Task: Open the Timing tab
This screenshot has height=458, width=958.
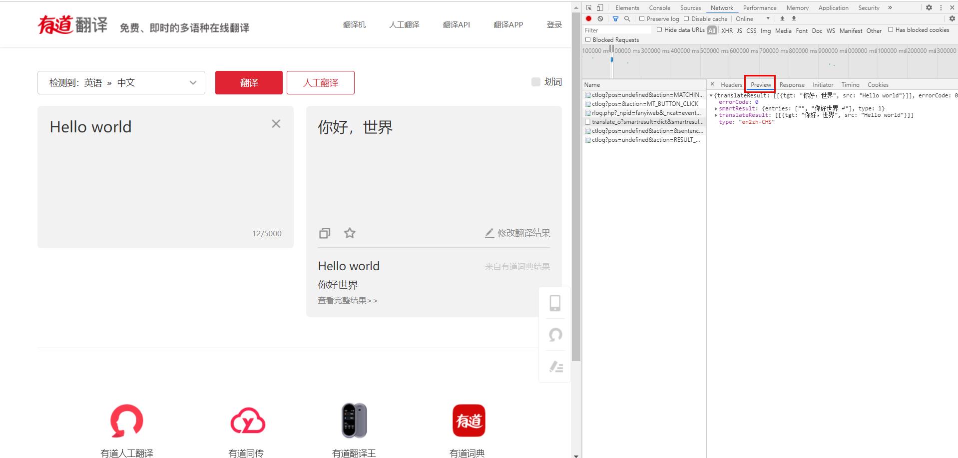Action: click(851, 84)
